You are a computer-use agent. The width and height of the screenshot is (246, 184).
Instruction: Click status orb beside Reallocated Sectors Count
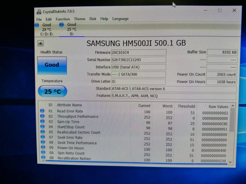43,132
